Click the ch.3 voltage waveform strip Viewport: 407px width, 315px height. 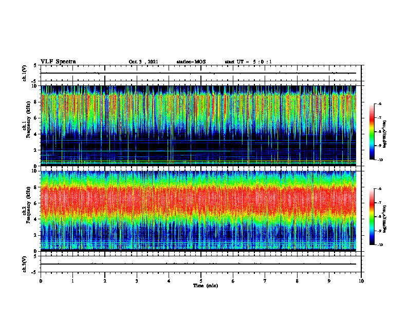[201, 264]
